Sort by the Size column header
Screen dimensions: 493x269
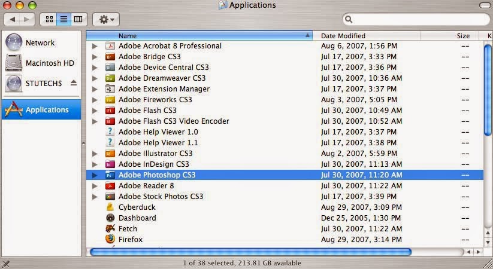pyautogui.click(x=450, y=36)
